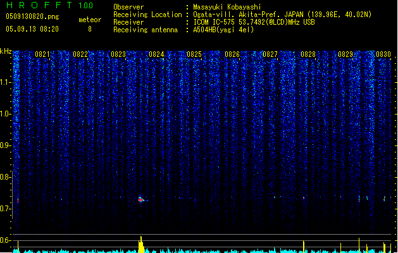Click the Receiving Location label
The image size is (398, 253).
147,15
